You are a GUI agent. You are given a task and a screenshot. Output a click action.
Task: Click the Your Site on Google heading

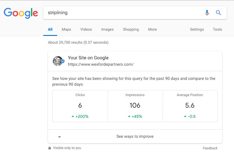tap(88, 58)
